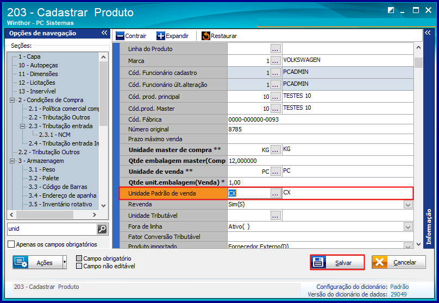This screenshot has height=303, width=439.
Task: Click the Fator Conversão Tributável field
Action: 321,237
